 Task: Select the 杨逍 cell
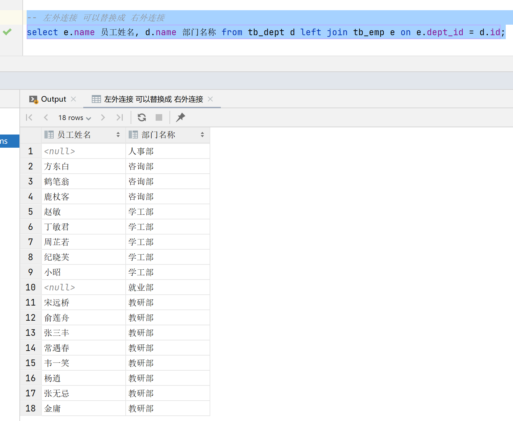84,378
